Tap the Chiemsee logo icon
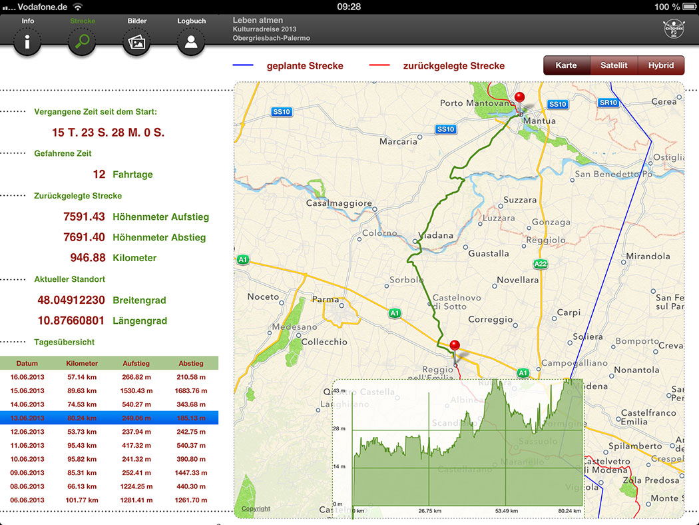The height and width of the screenshot is (525, 699). click(674, 29)
